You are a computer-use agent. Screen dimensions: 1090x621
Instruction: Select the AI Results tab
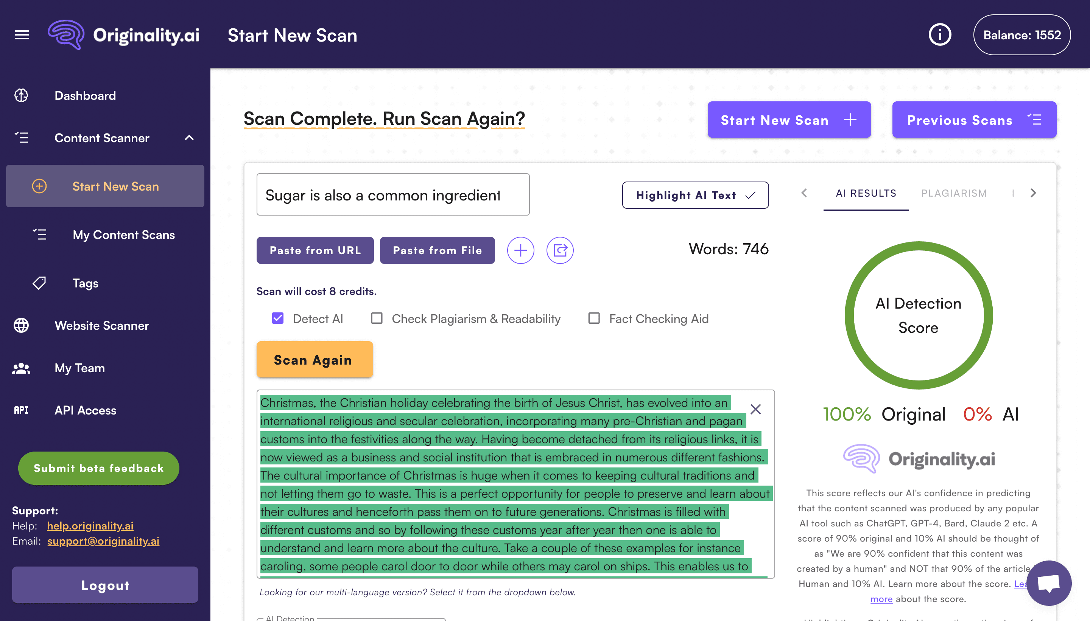coord(866,193)
